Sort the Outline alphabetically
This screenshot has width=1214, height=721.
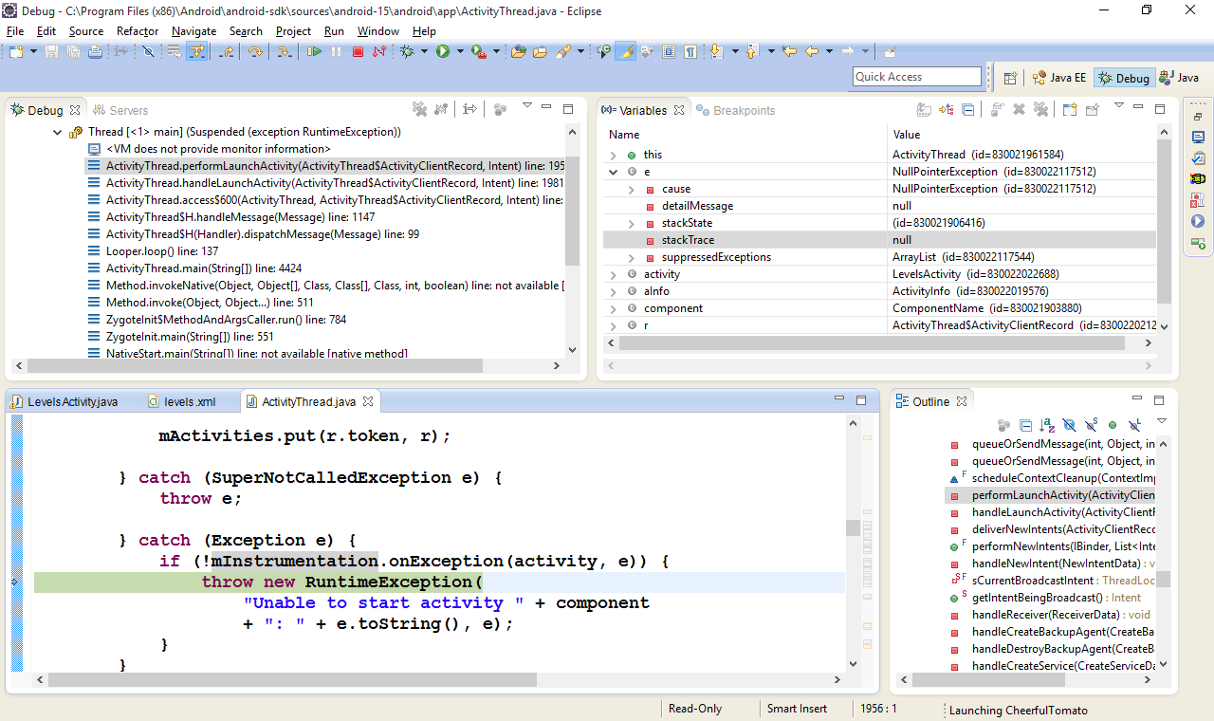[1047, 426]
